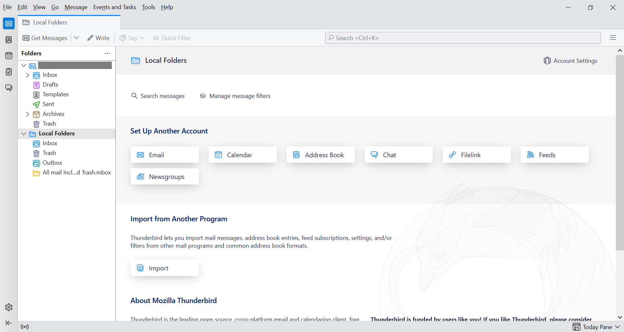Set up a new Calendar
This screenshot has width=624, height=332.
point(243,155)
